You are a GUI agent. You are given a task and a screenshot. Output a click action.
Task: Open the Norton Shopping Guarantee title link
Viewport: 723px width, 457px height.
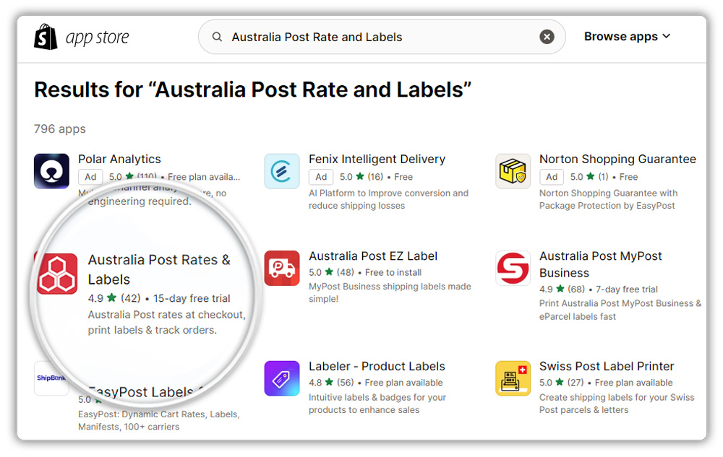[617, 160]
